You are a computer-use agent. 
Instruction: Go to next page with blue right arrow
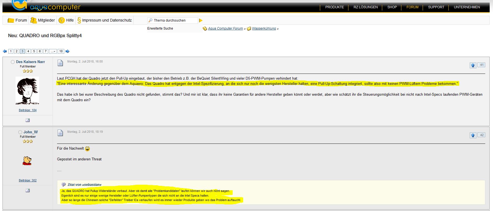67,51
